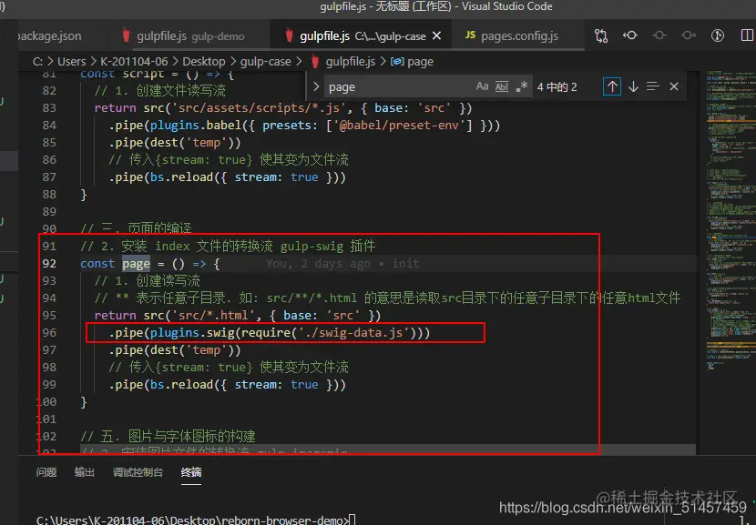Toggle Match Case in find widget
756x525 pixels.
click(x=482, y=86)
